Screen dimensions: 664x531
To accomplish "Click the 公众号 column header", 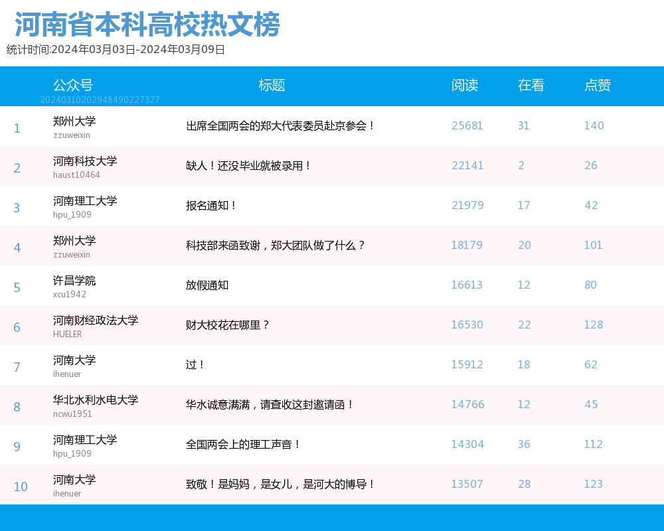I will click(73, 85).
